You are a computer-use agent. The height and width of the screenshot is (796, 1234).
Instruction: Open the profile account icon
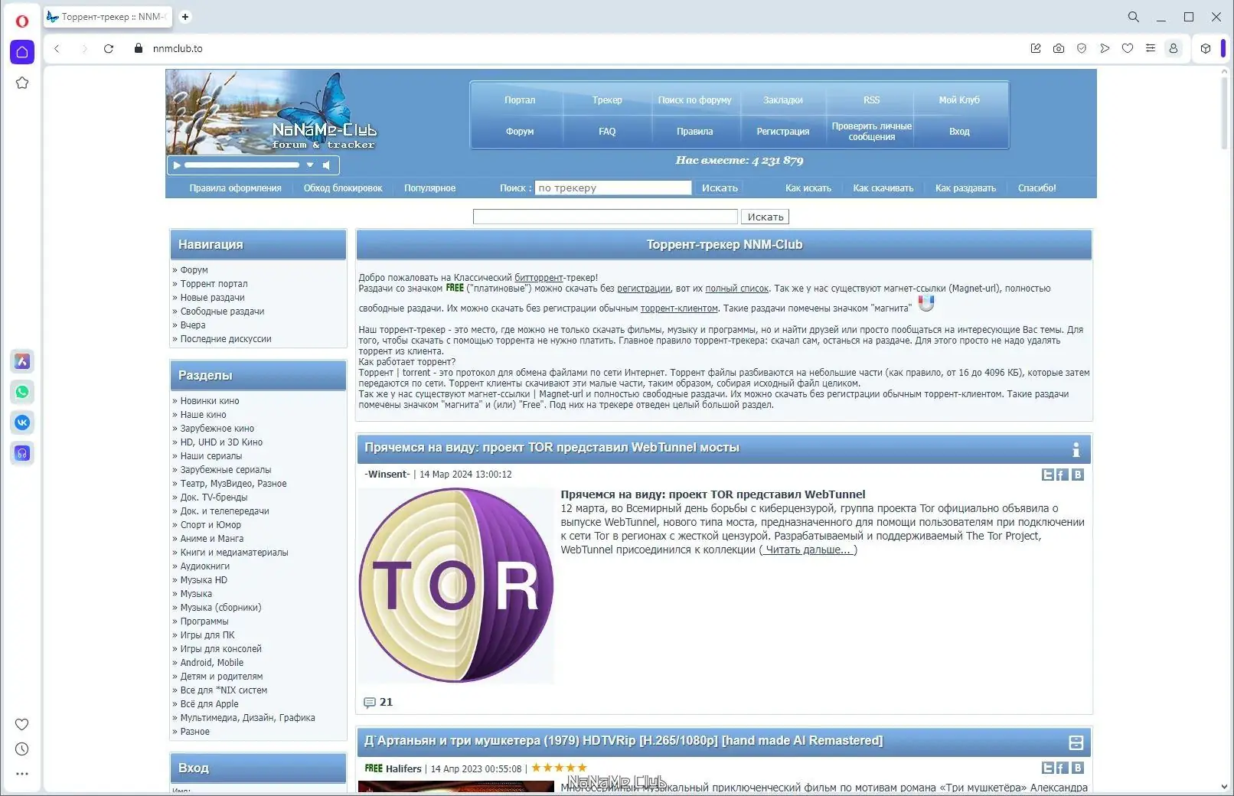pos(1173,48)
